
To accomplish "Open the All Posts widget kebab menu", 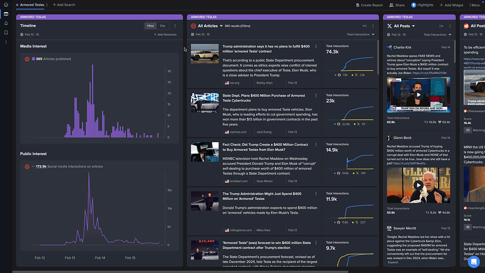I will [x=450, y=26].
